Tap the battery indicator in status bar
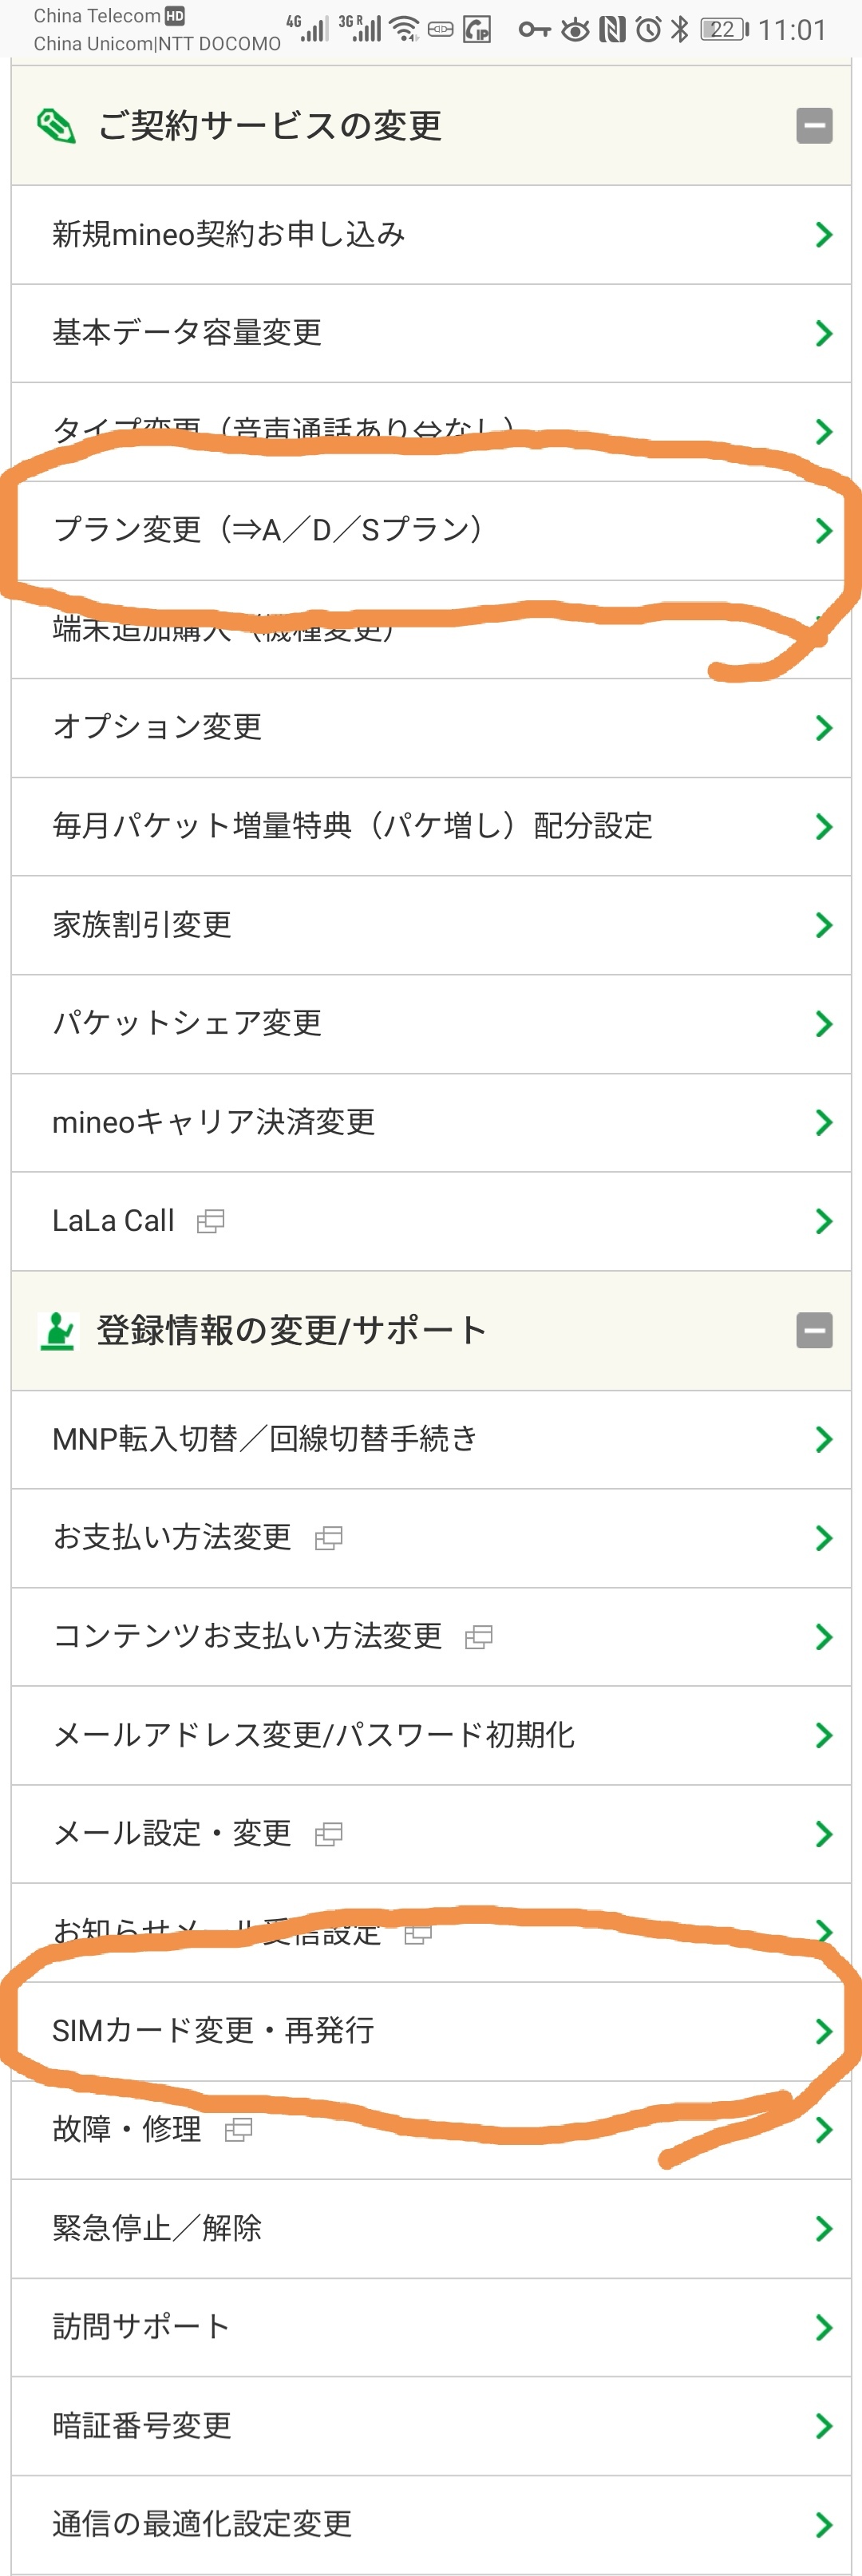The image size is (862, 2576). [x=724, y=30]
